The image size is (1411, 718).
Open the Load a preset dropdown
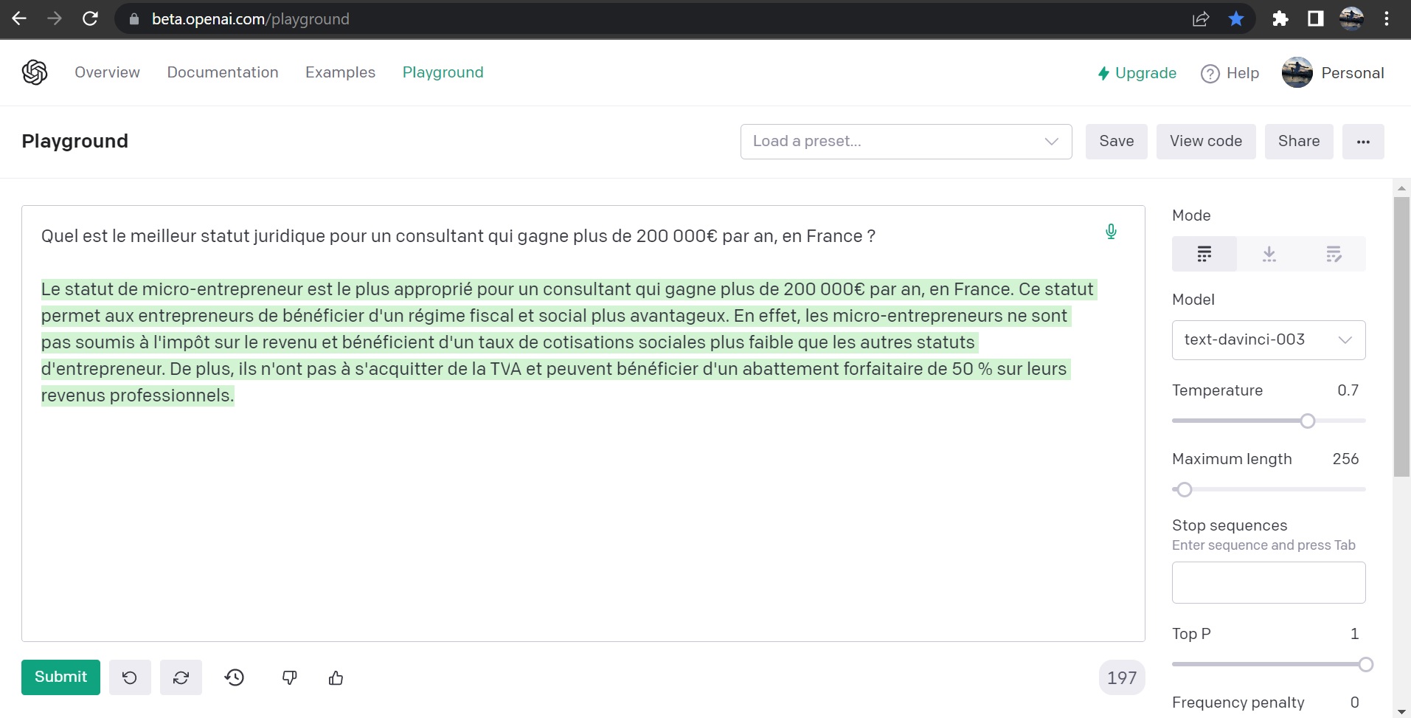[x=906, y=142]
